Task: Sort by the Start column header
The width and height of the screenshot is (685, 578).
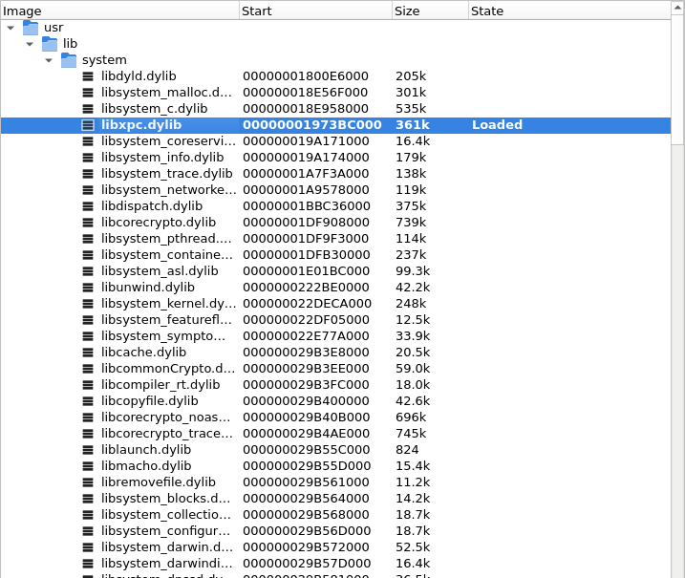Action: 315,11
